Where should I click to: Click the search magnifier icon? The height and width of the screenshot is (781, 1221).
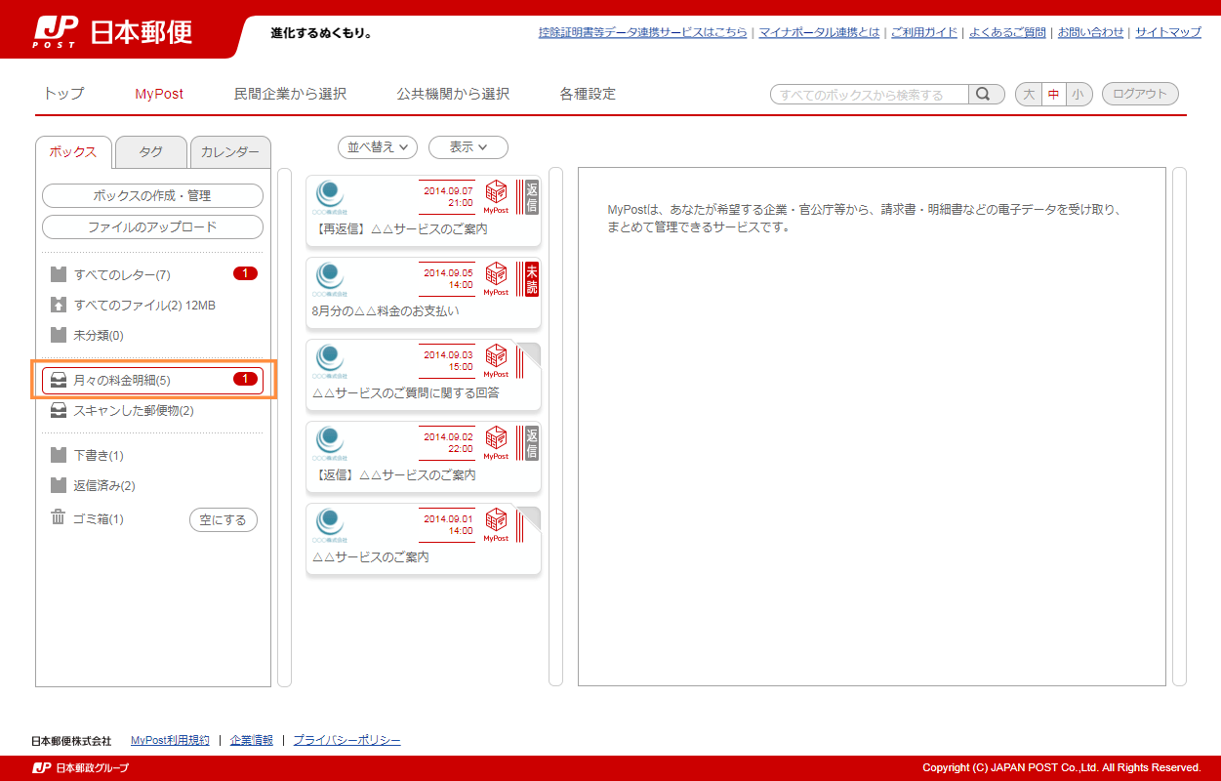tap(986, 95)
